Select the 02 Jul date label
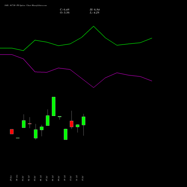 click(29, 178)
